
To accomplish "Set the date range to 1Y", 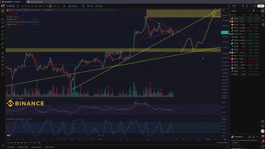I will click(28, 143).
